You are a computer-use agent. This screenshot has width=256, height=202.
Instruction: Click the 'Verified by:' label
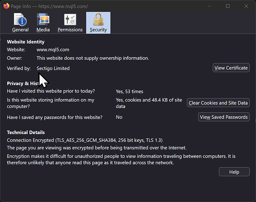pos(19,68)
